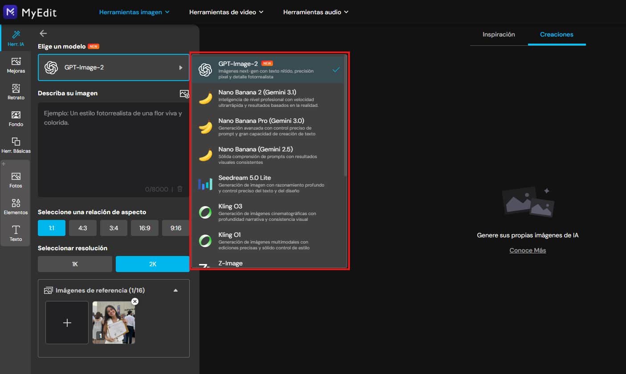Click the GPT-Image-2 logo in the dropdown list
The height and width of the screenshot is (374, 626).
click(x=205, y=69)
